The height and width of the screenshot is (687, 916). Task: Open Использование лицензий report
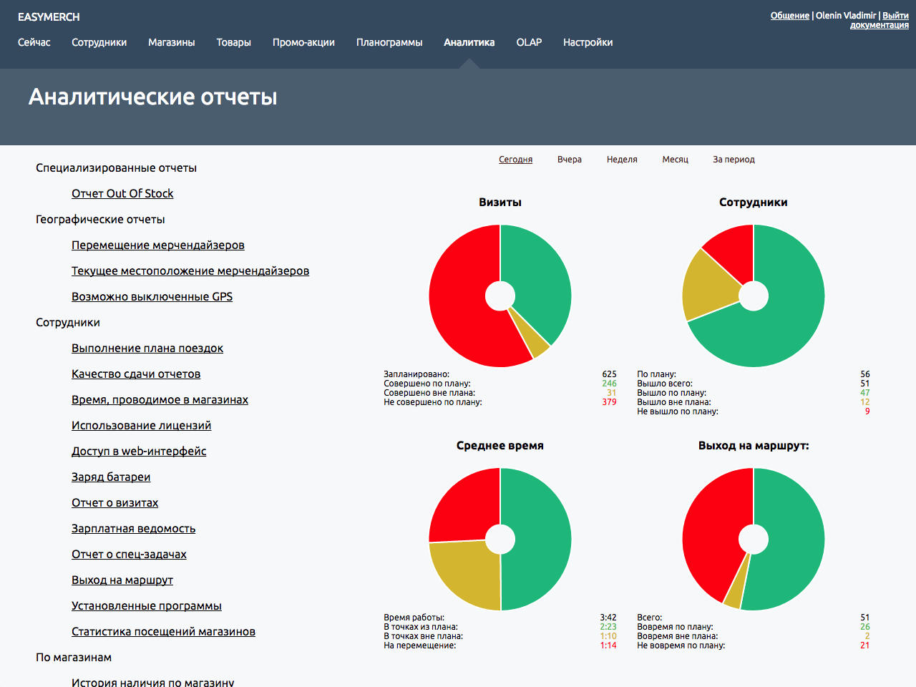(141, 425)
